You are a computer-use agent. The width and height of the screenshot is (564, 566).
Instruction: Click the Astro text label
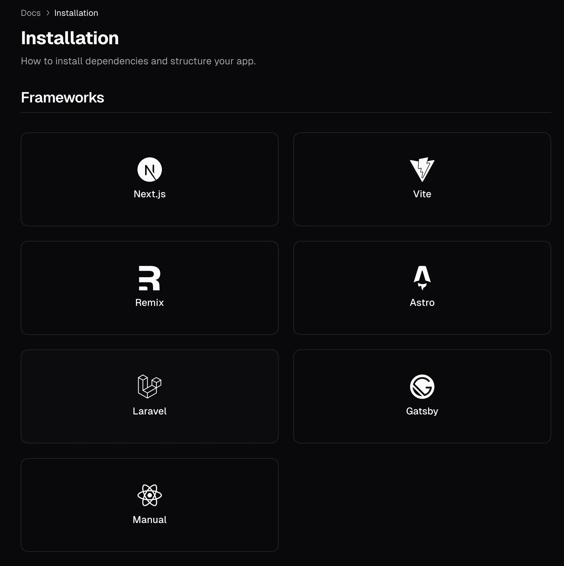[x=422, y=303]
